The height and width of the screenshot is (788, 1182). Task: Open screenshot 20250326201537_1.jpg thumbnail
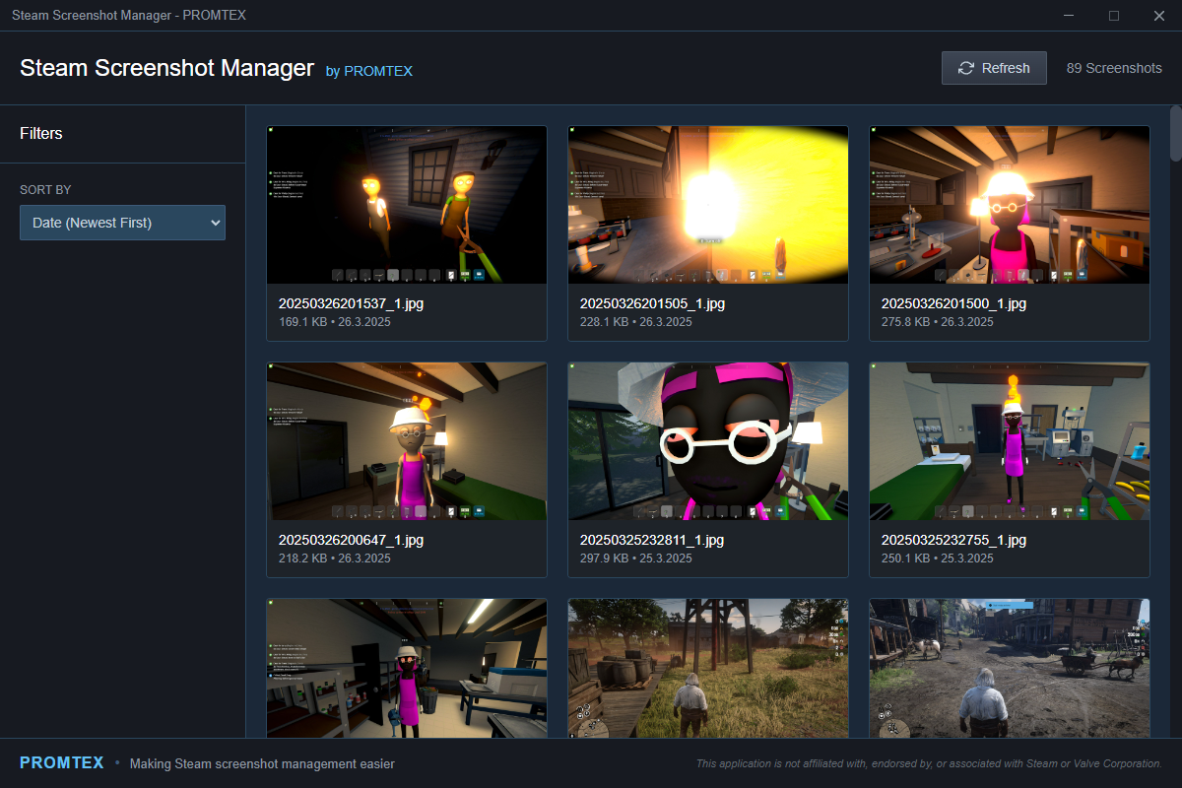tap(407, 205)
